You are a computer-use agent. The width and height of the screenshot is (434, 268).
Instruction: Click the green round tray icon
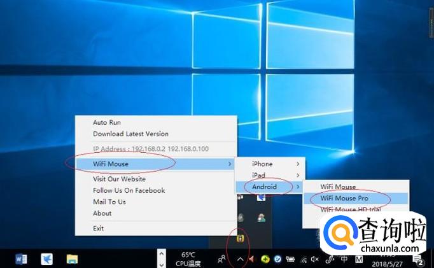265,259
